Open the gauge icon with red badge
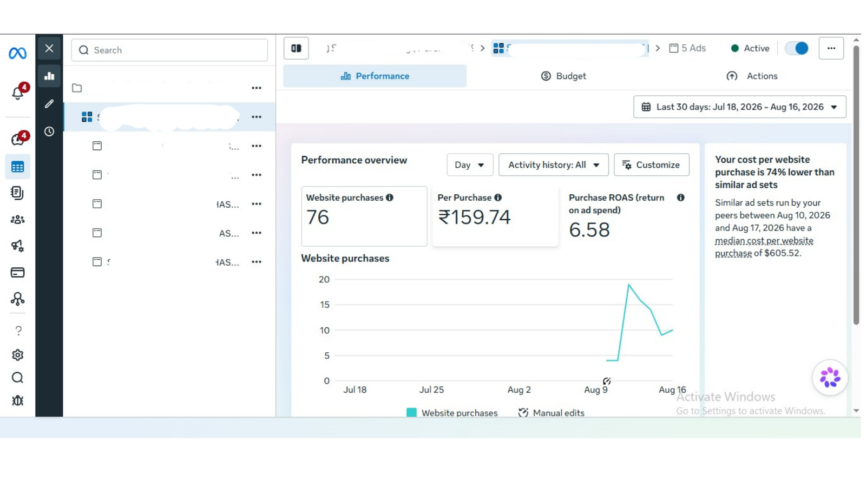866x487 pixels. pyautogui.click(x=17, y=140)
